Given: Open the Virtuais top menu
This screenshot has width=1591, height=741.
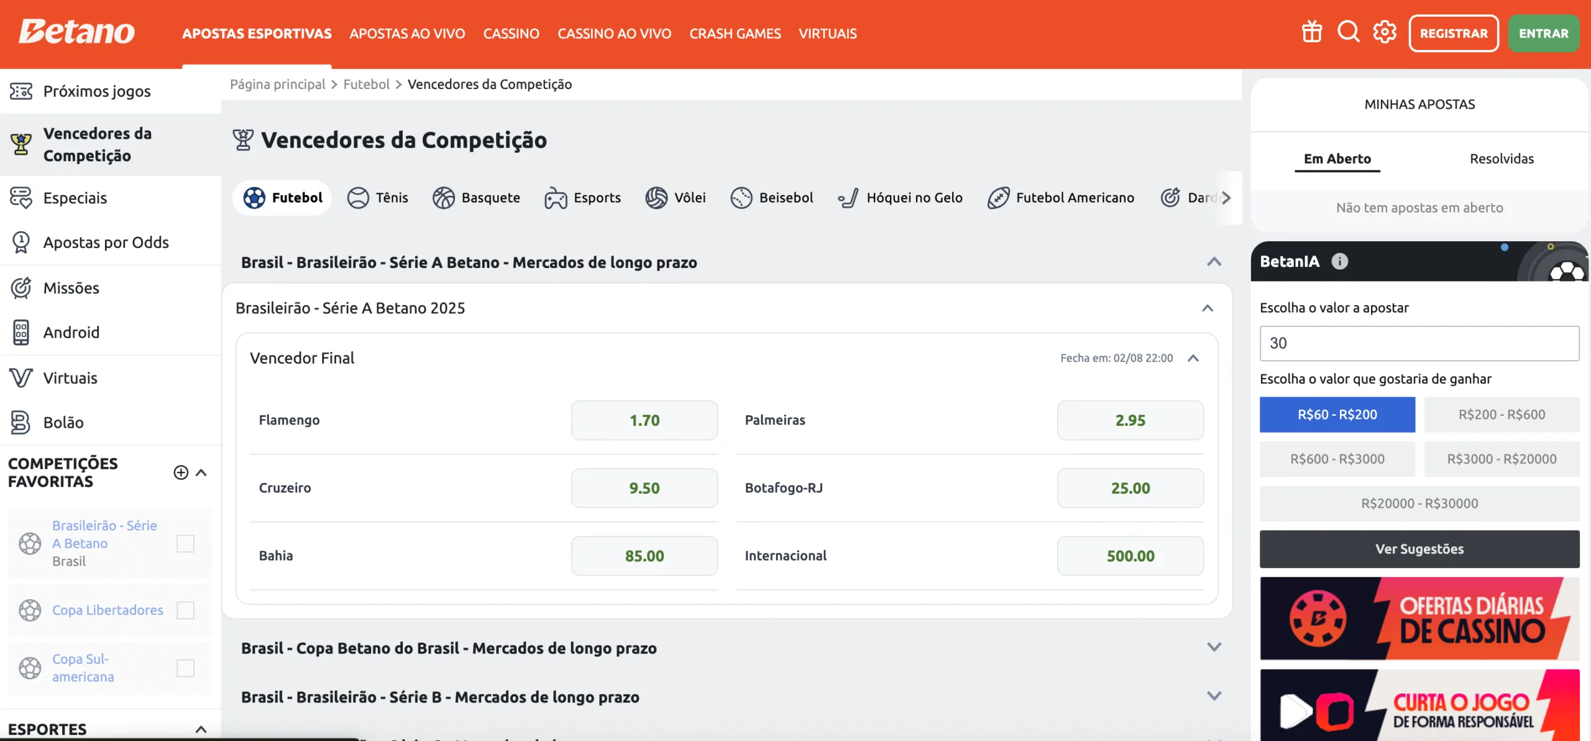Looking at the screenshot, I should coord(828,34).
